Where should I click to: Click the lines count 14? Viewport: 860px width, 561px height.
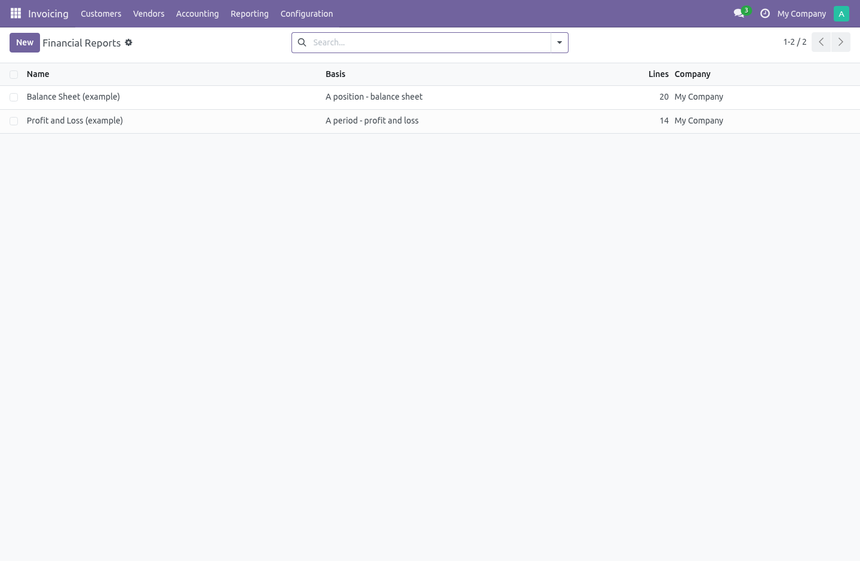664,121
